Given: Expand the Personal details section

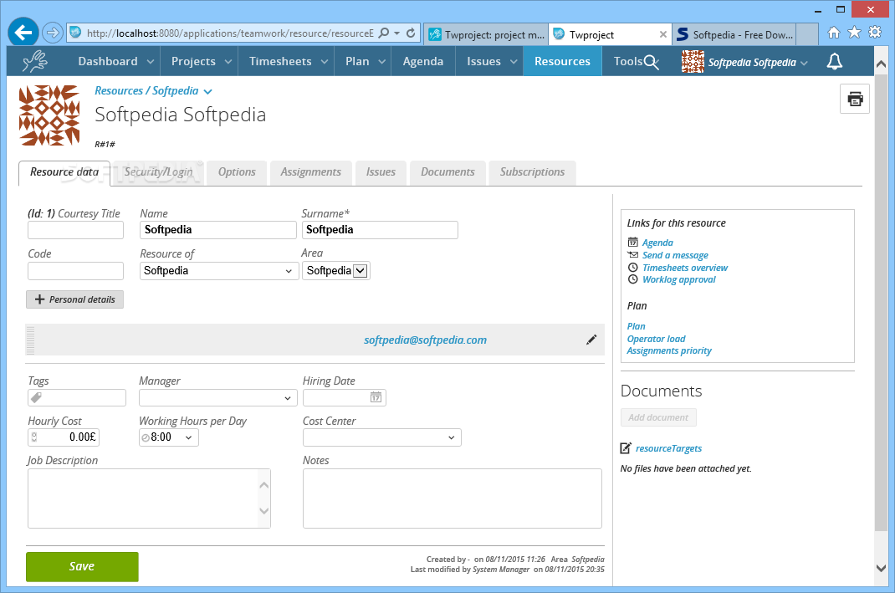Looking at the screenshot, I should [74, 299].
